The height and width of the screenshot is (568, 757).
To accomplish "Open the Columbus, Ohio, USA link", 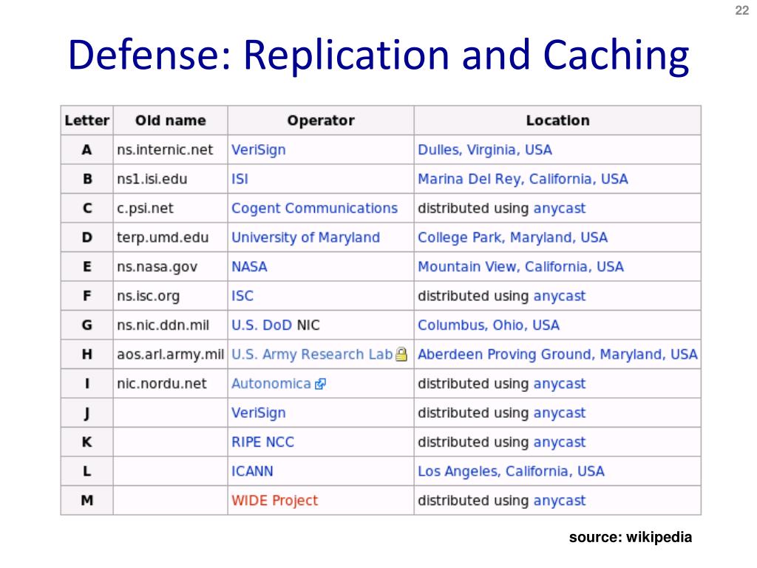I will [489, 325].
